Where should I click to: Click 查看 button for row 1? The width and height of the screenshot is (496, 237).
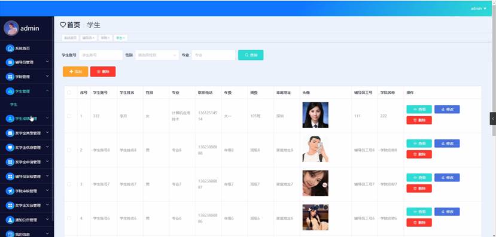(419, 110)
